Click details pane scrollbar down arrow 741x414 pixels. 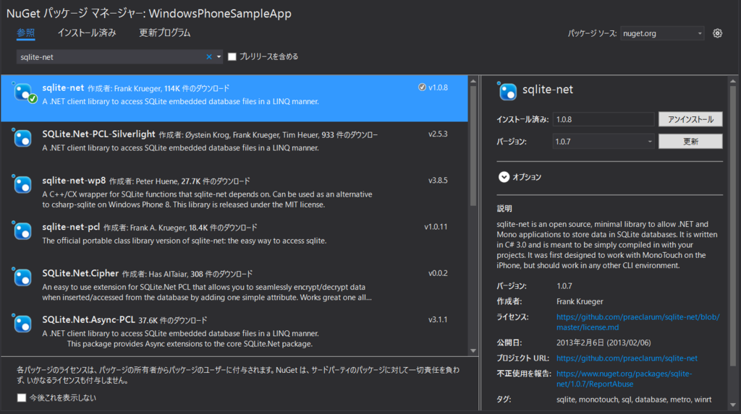733,405
